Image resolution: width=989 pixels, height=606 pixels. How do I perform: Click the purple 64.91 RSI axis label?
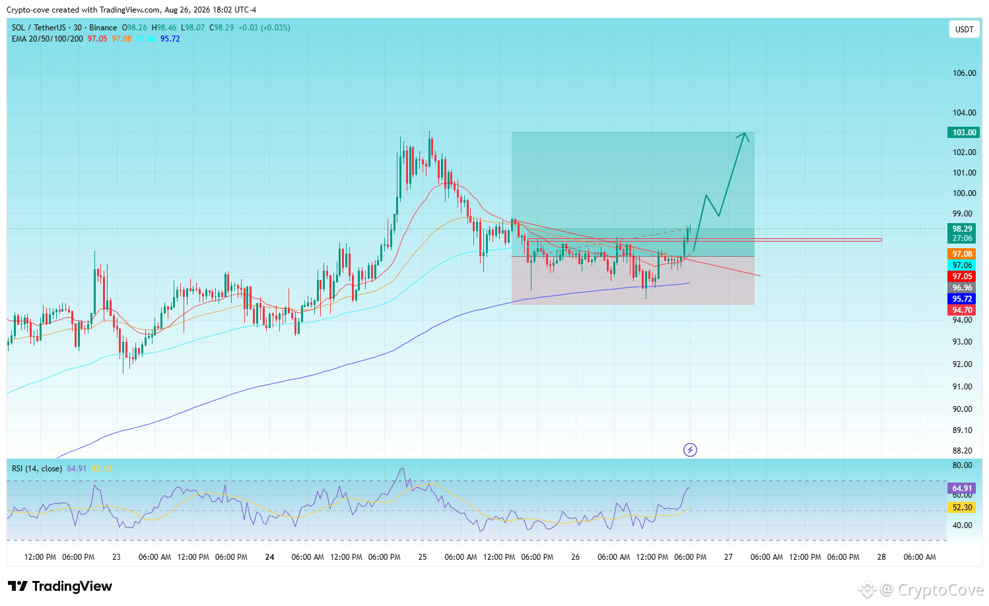coord(963,489)
